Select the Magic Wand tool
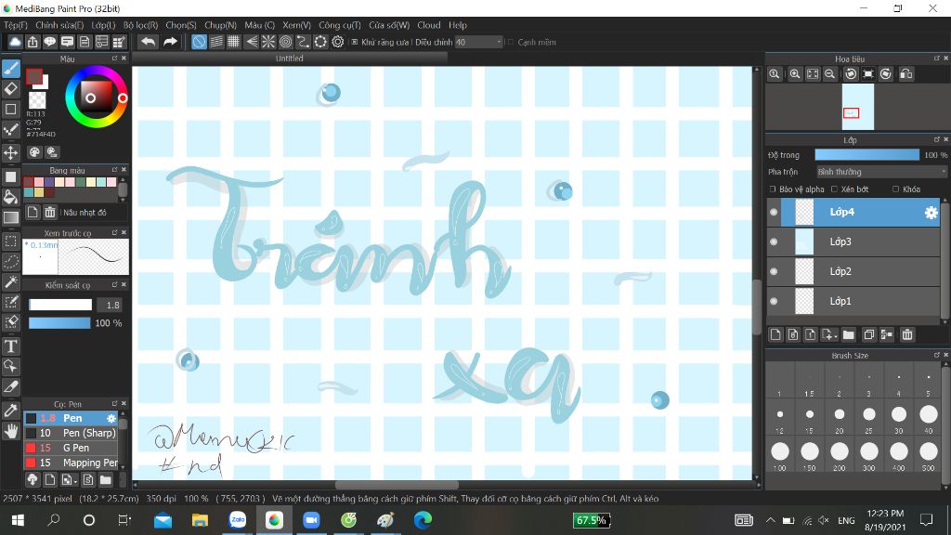Viewport: 951px width, 535px height. tap(11, 282)
